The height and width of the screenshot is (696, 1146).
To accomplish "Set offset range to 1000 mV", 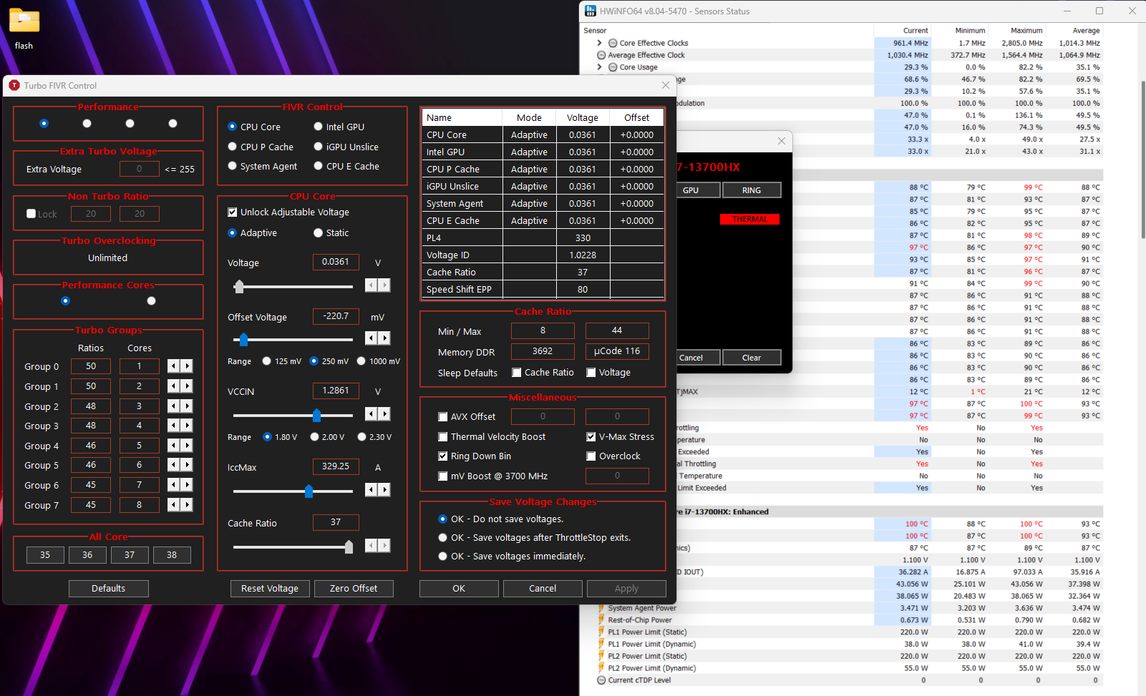I will (361, 361).
